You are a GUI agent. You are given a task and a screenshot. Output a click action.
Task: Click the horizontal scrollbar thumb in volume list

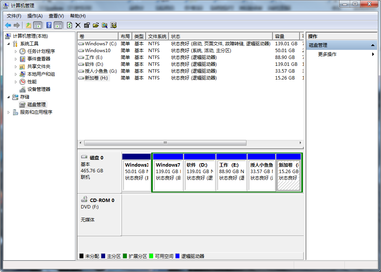pos(165,143)
